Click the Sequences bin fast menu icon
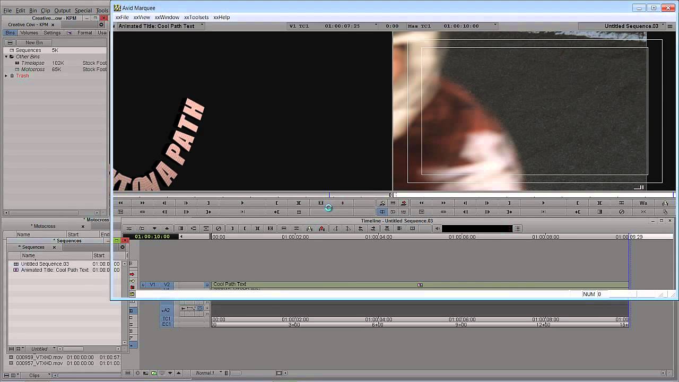This screenshot has height=382, width=679. (x=11, y=349)
